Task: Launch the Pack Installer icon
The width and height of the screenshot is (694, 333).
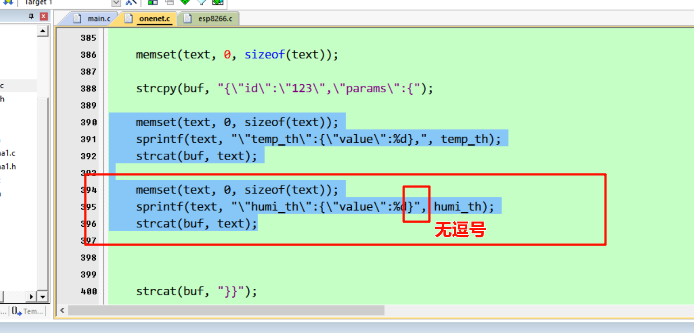Action: click(218, 2)
